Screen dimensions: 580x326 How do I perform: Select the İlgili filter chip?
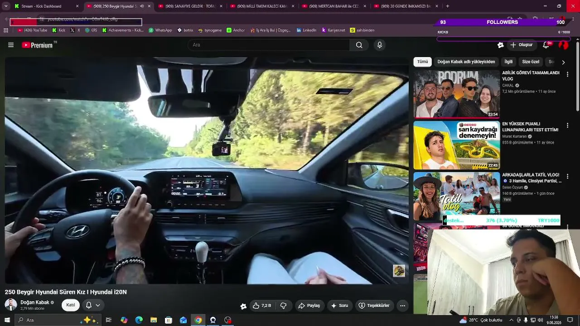pos(508,62)
